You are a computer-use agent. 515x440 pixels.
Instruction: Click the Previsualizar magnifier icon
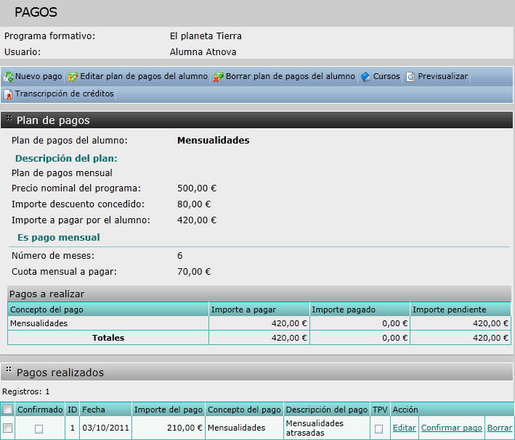[410, 77]
